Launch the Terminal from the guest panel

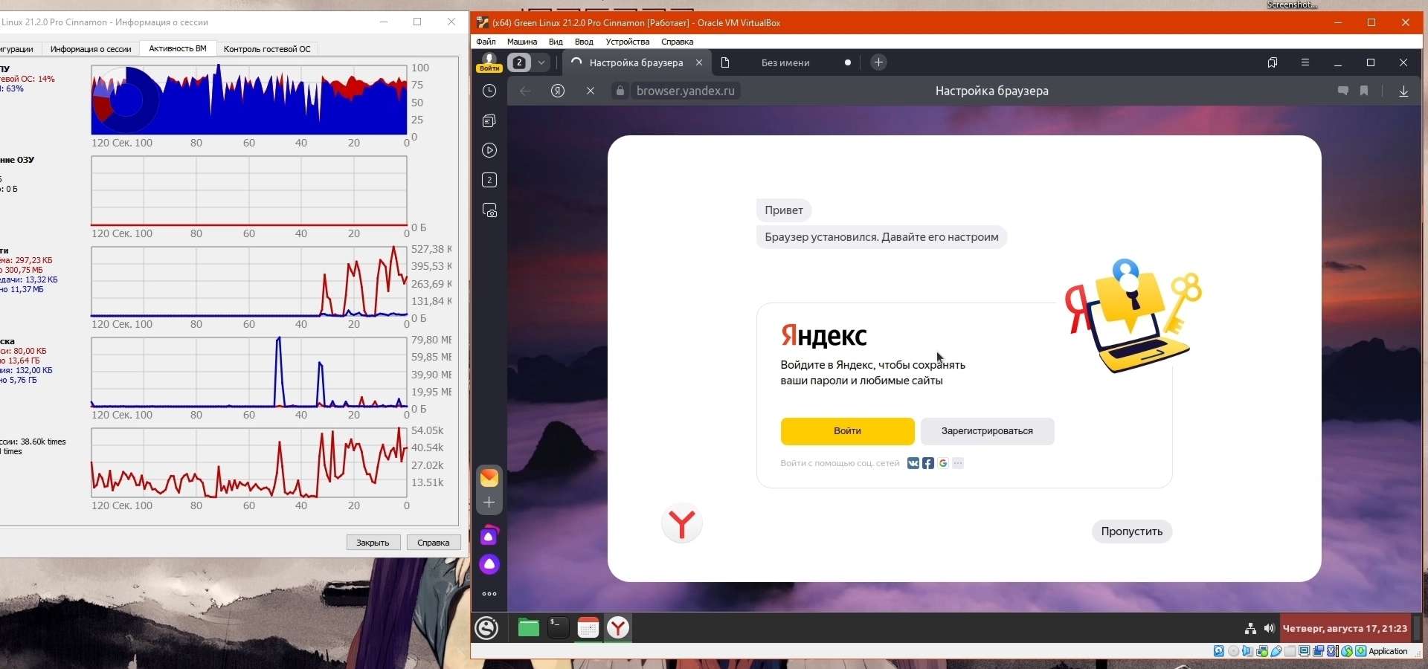[558, 628]
